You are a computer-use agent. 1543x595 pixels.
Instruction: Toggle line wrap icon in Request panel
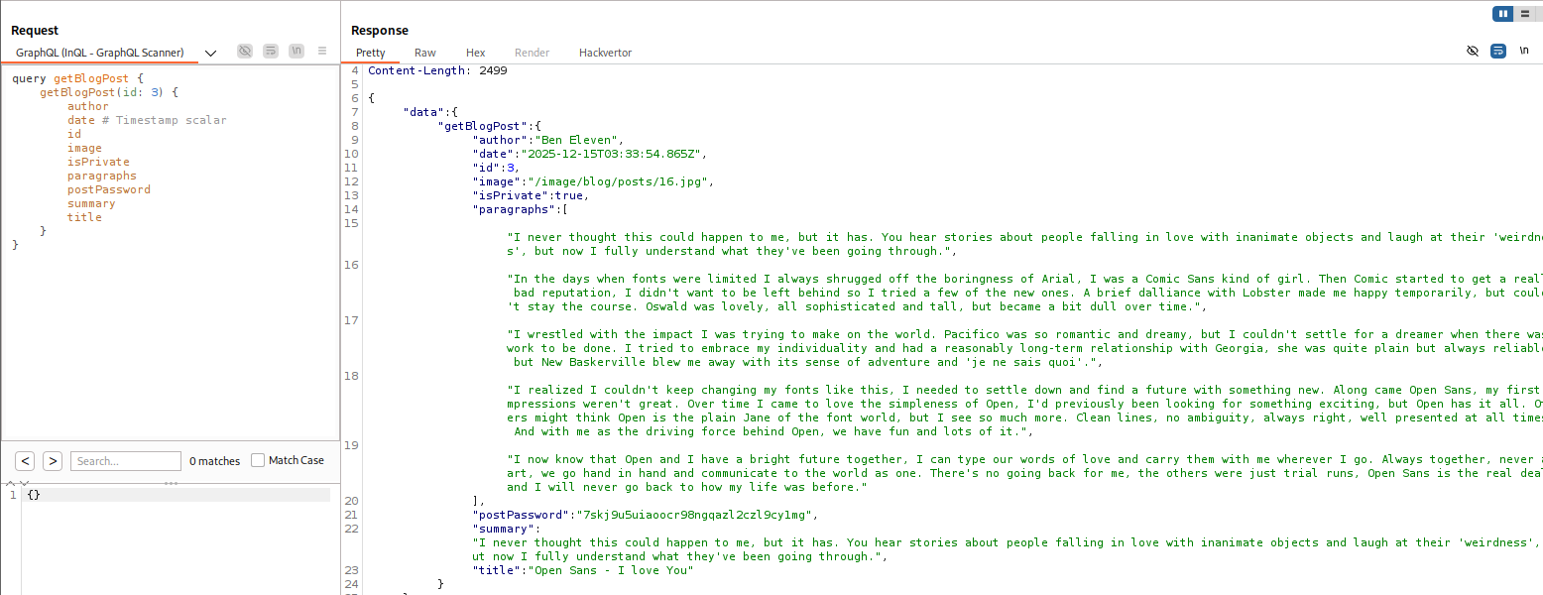coord(271,52)
